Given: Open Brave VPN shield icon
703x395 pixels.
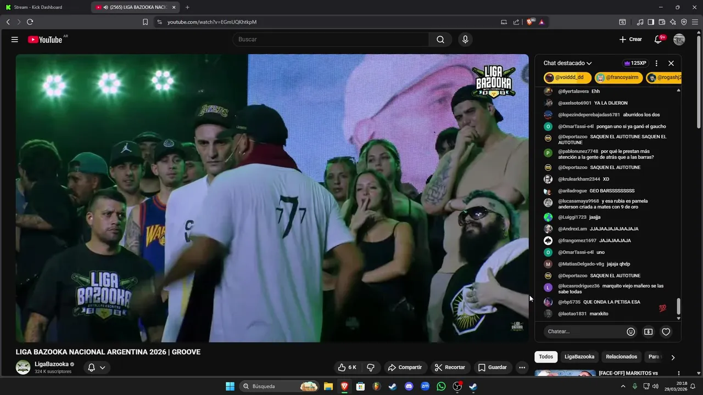Looking at the screenshot, I should click(684, 22).
